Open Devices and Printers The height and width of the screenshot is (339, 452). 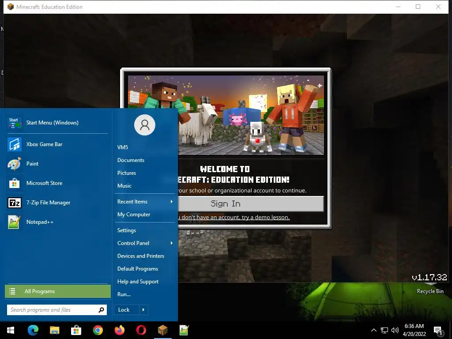click(x=141, y=256)
